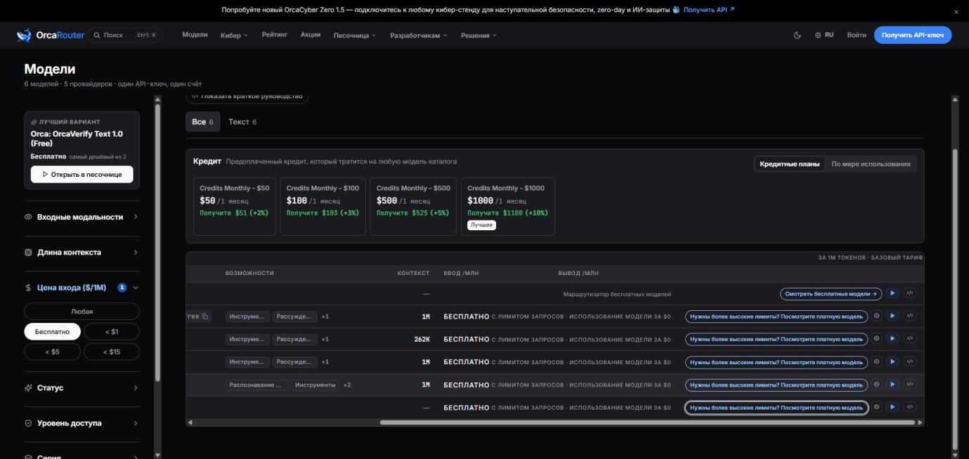Open the Разработчикам dropdown menu
The height and width of the screenshot is (459, 969).
point(419,35)
